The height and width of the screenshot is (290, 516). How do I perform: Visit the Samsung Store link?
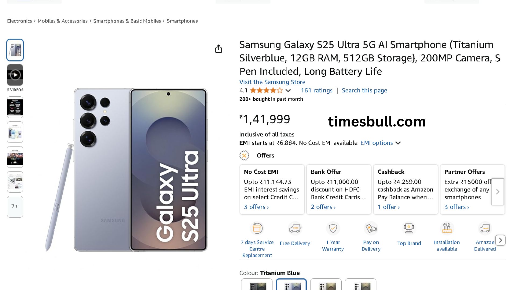click(272, 82)
